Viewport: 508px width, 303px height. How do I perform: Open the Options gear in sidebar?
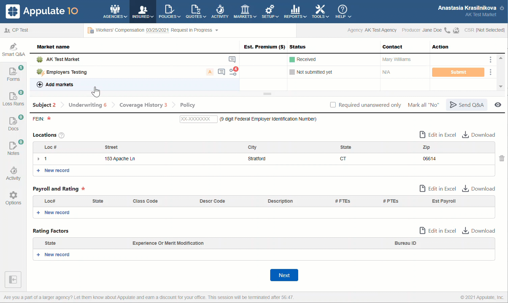(13, 198)
